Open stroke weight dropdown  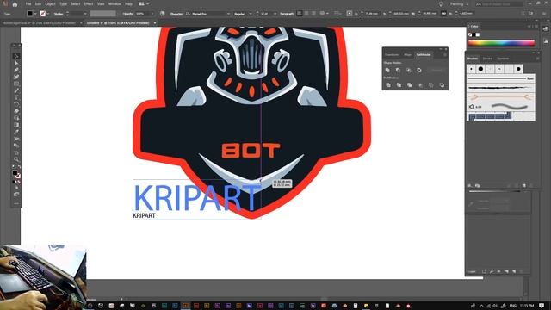click(x=85, y=14)
